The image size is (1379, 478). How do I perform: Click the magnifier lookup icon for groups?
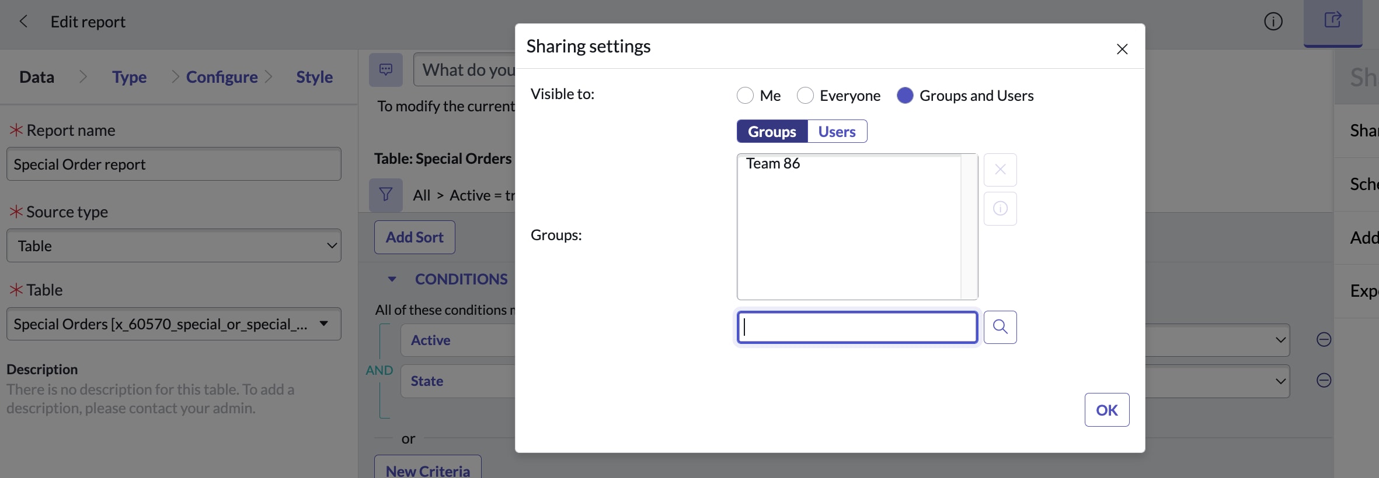point(1000,327)
